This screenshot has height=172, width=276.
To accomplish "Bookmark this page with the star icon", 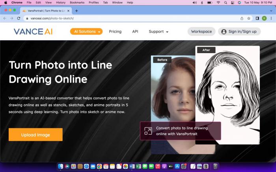I will (x=249, y=18).
